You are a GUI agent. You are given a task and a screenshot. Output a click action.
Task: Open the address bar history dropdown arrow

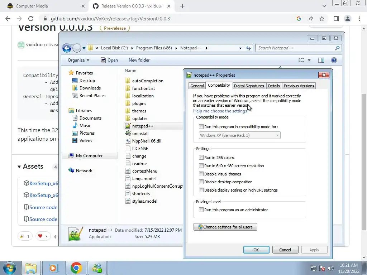coord(240,48)
